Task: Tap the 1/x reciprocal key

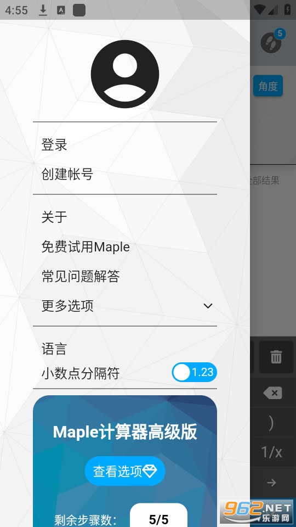Action: [272, 452]
